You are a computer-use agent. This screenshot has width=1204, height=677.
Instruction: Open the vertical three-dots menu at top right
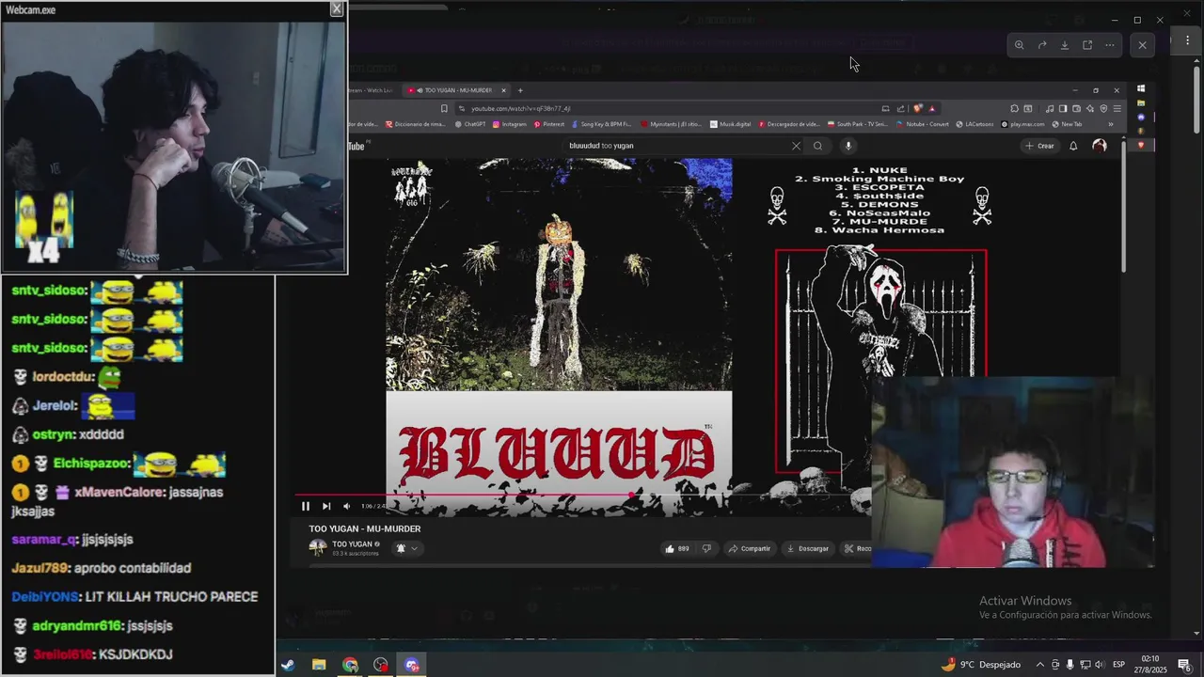(x=1187, y=40)
